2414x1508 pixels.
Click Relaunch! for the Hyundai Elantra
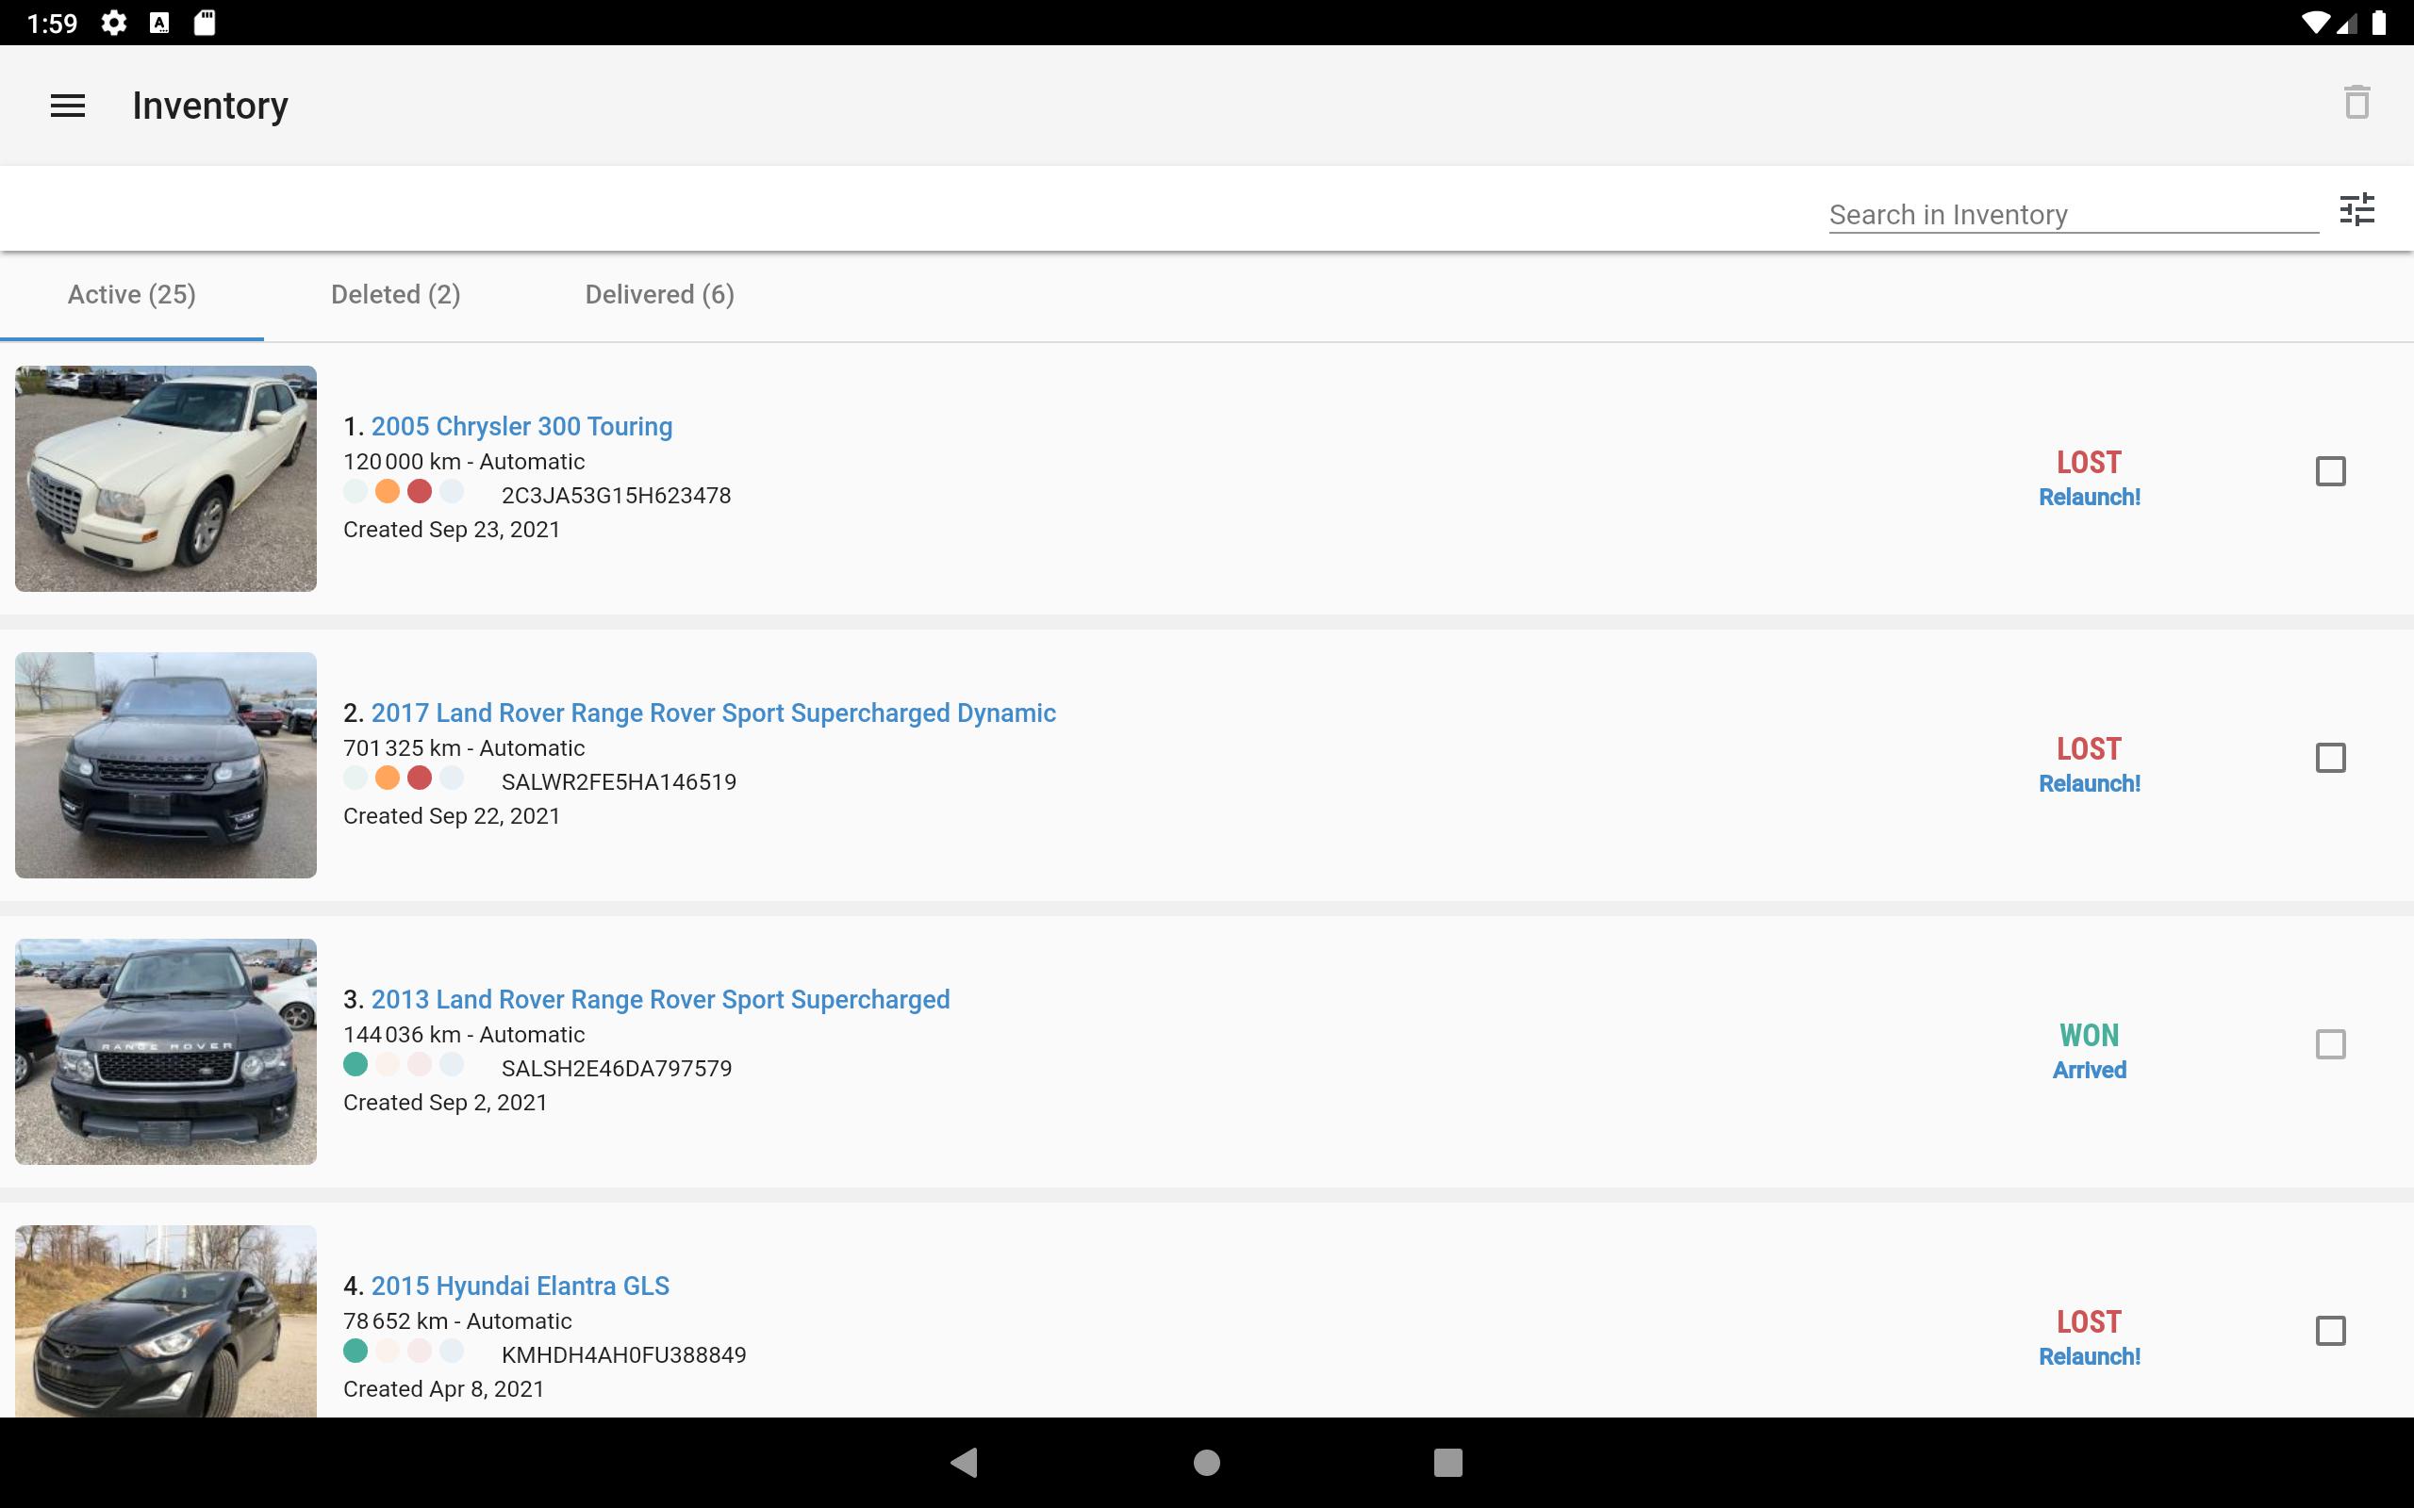click(x=2089, y=1356)
